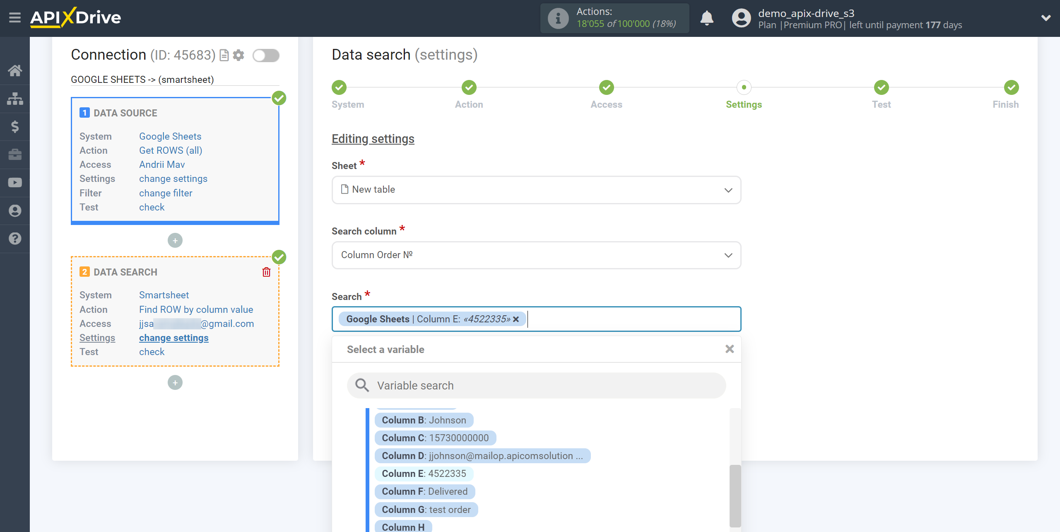1060x532 pixels.
Task: Click Find ROW by column value
Action: pyautogui.click(x=196, y=310)
